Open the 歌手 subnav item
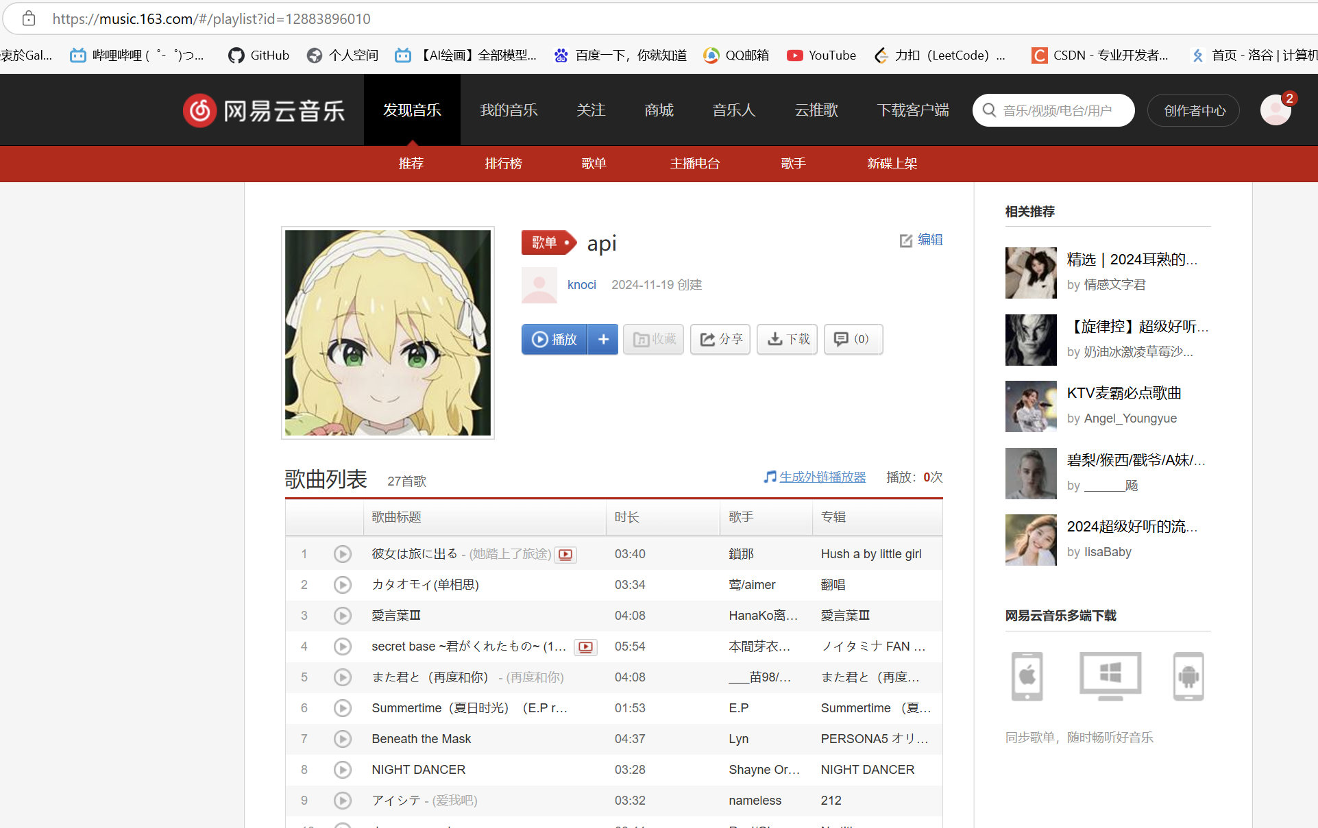The height and width of the screenshot is (828, 1318). tap(794, 163)
